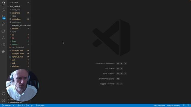Click Start Debugging shortcut hint
191x107 pixels.
110,79
